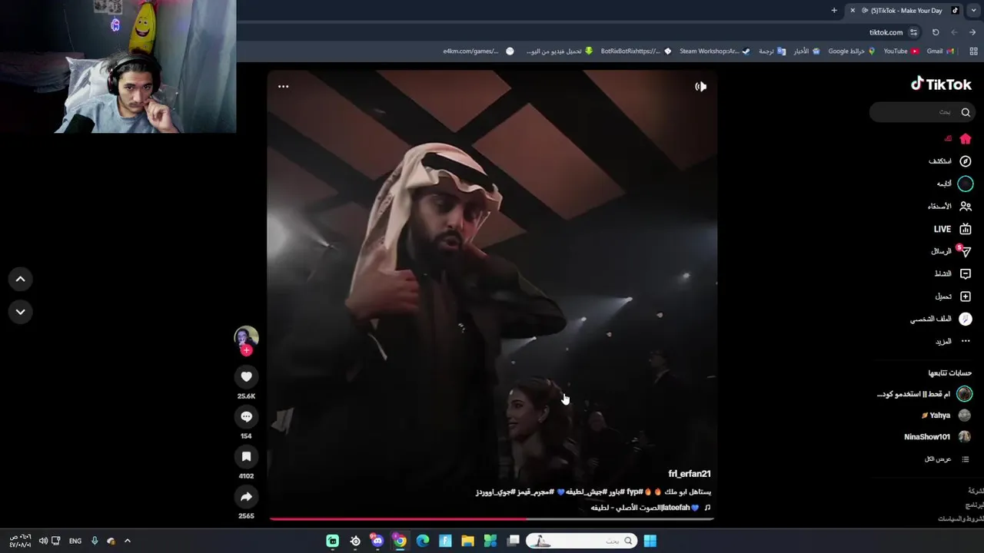Click the TikTok search magnifier icon
The height and width of the screenshot is (553, 984).
click(x=966, y=112)
